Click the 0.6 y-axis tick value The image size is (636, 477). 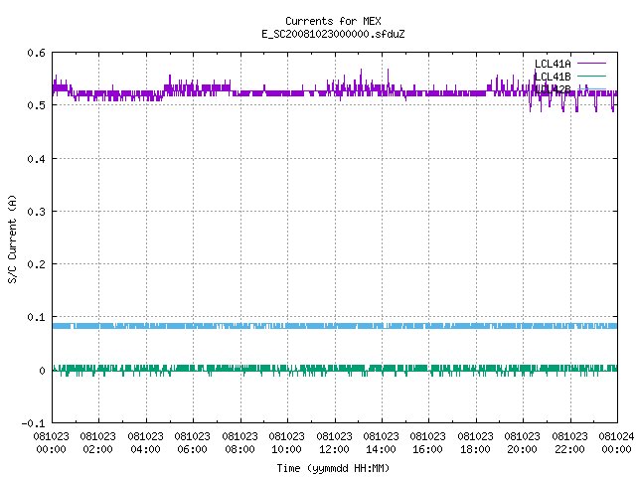click(36, 53)
